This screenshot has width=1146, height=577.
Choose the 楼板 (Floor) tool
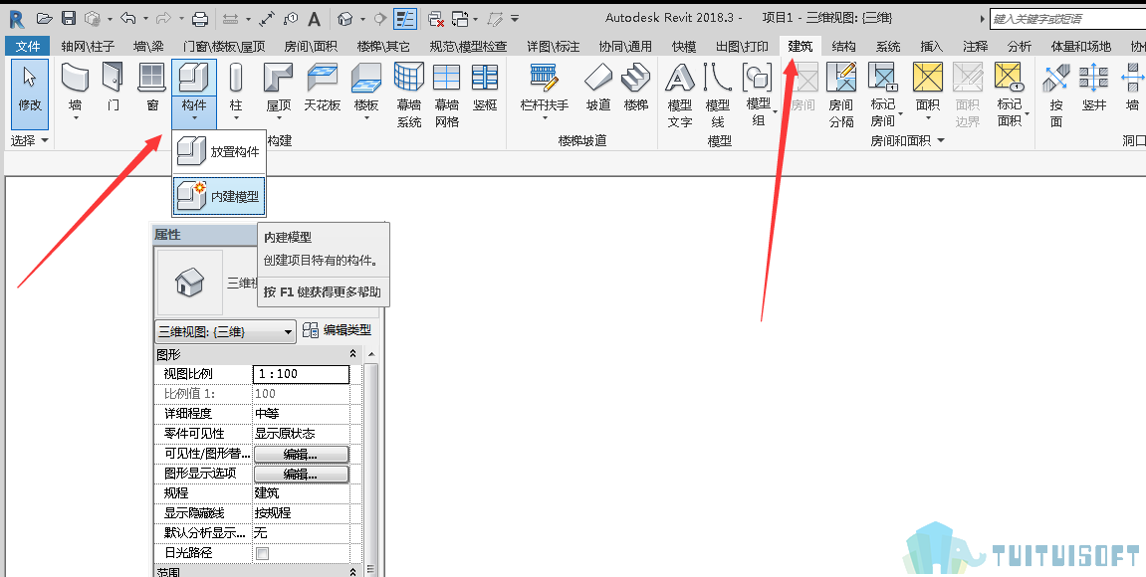(x=366, y=90)
